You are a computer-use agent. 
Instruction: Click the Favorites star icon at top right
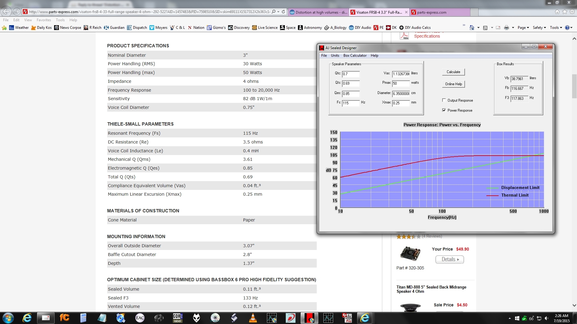point(565,12)
